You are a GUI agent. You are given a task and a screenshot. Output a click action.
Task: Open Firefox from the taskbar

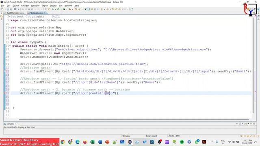pyautogui.click(x=85, y=142)
